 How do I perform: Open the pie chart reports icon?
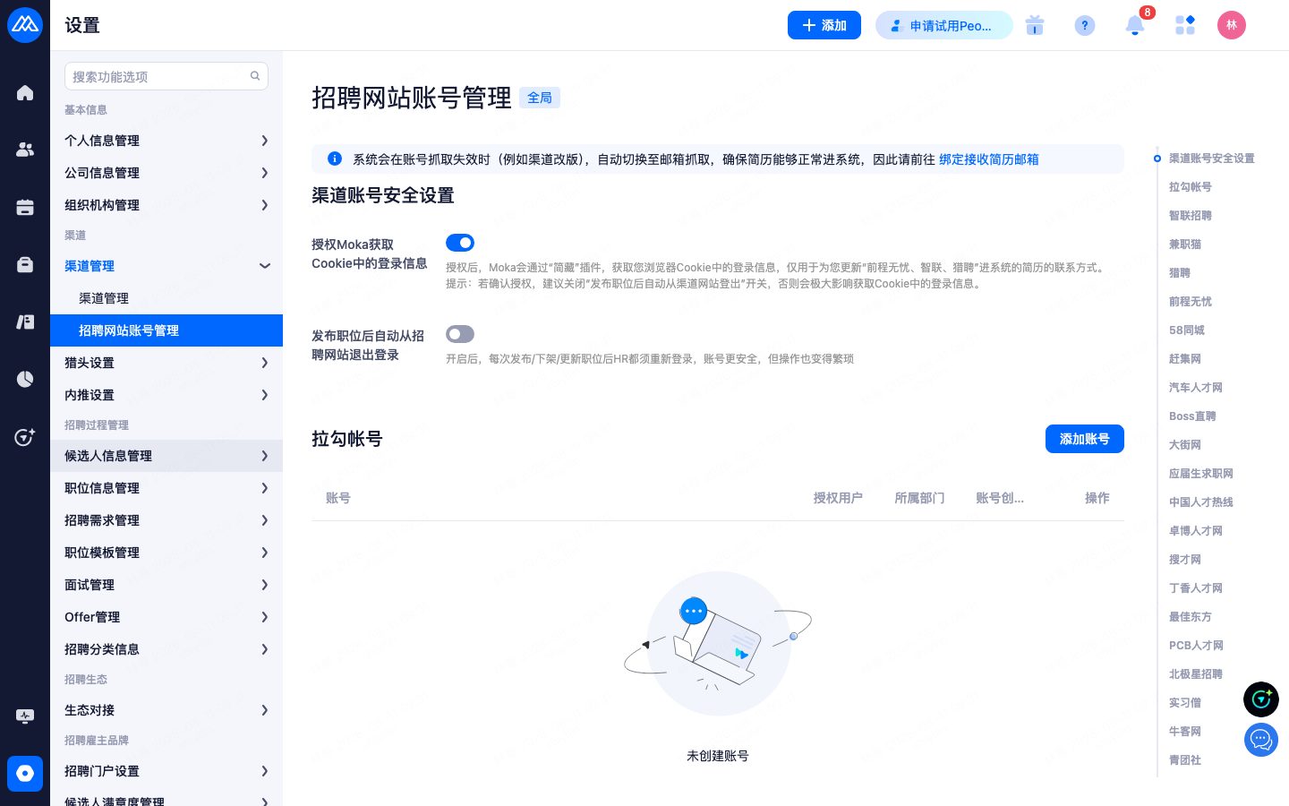pyautogui.click(x=25, y=380)
